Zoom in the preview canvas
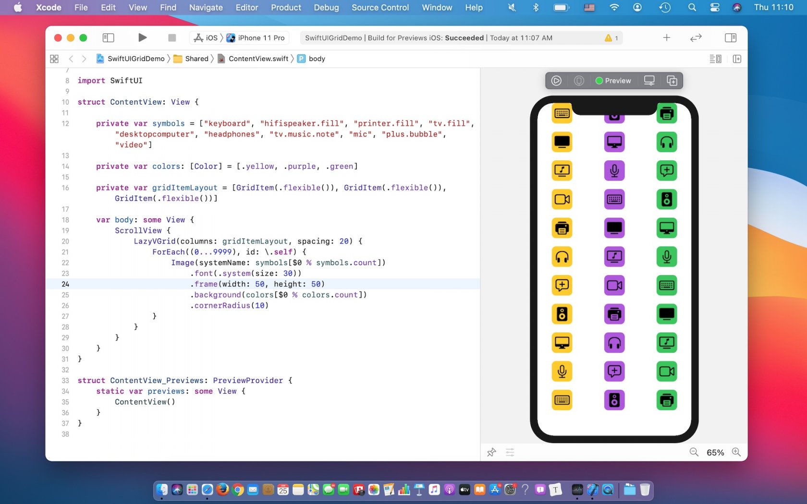 (736, 452)
